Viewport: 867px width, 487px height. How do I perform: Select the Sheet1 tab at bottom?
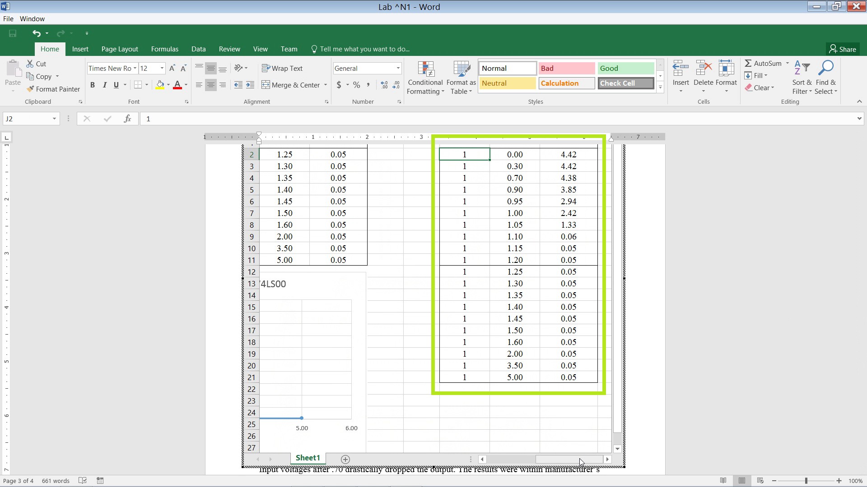pos(307,458)
